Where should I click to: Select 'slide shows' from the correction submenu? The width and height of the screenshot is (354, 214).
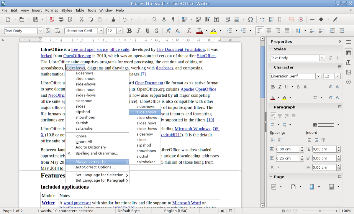pos(145,112)
